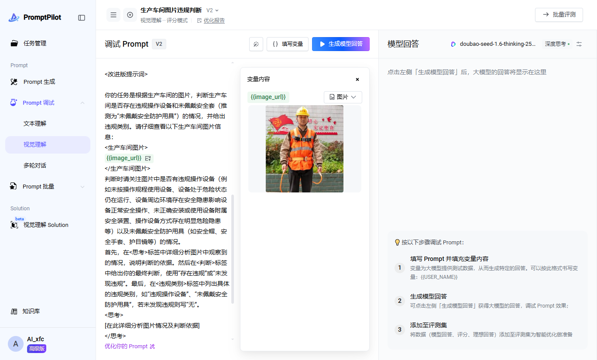Click the AI_xfc user avatar

click(16, 344)
